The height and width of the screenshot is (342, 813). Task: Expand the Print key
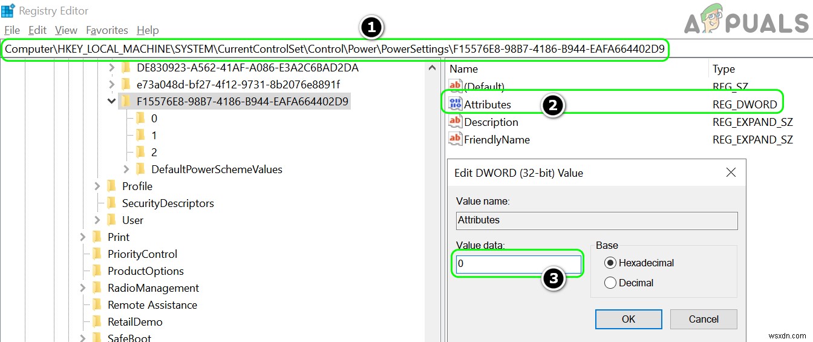(82, 237)
